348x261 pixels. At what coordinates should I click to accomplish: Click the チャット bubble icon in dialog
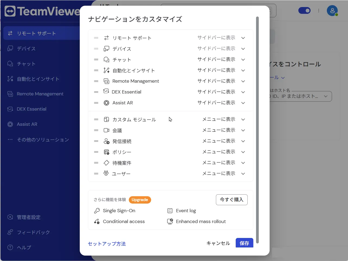pyautogui.click(x=106, y=60)
